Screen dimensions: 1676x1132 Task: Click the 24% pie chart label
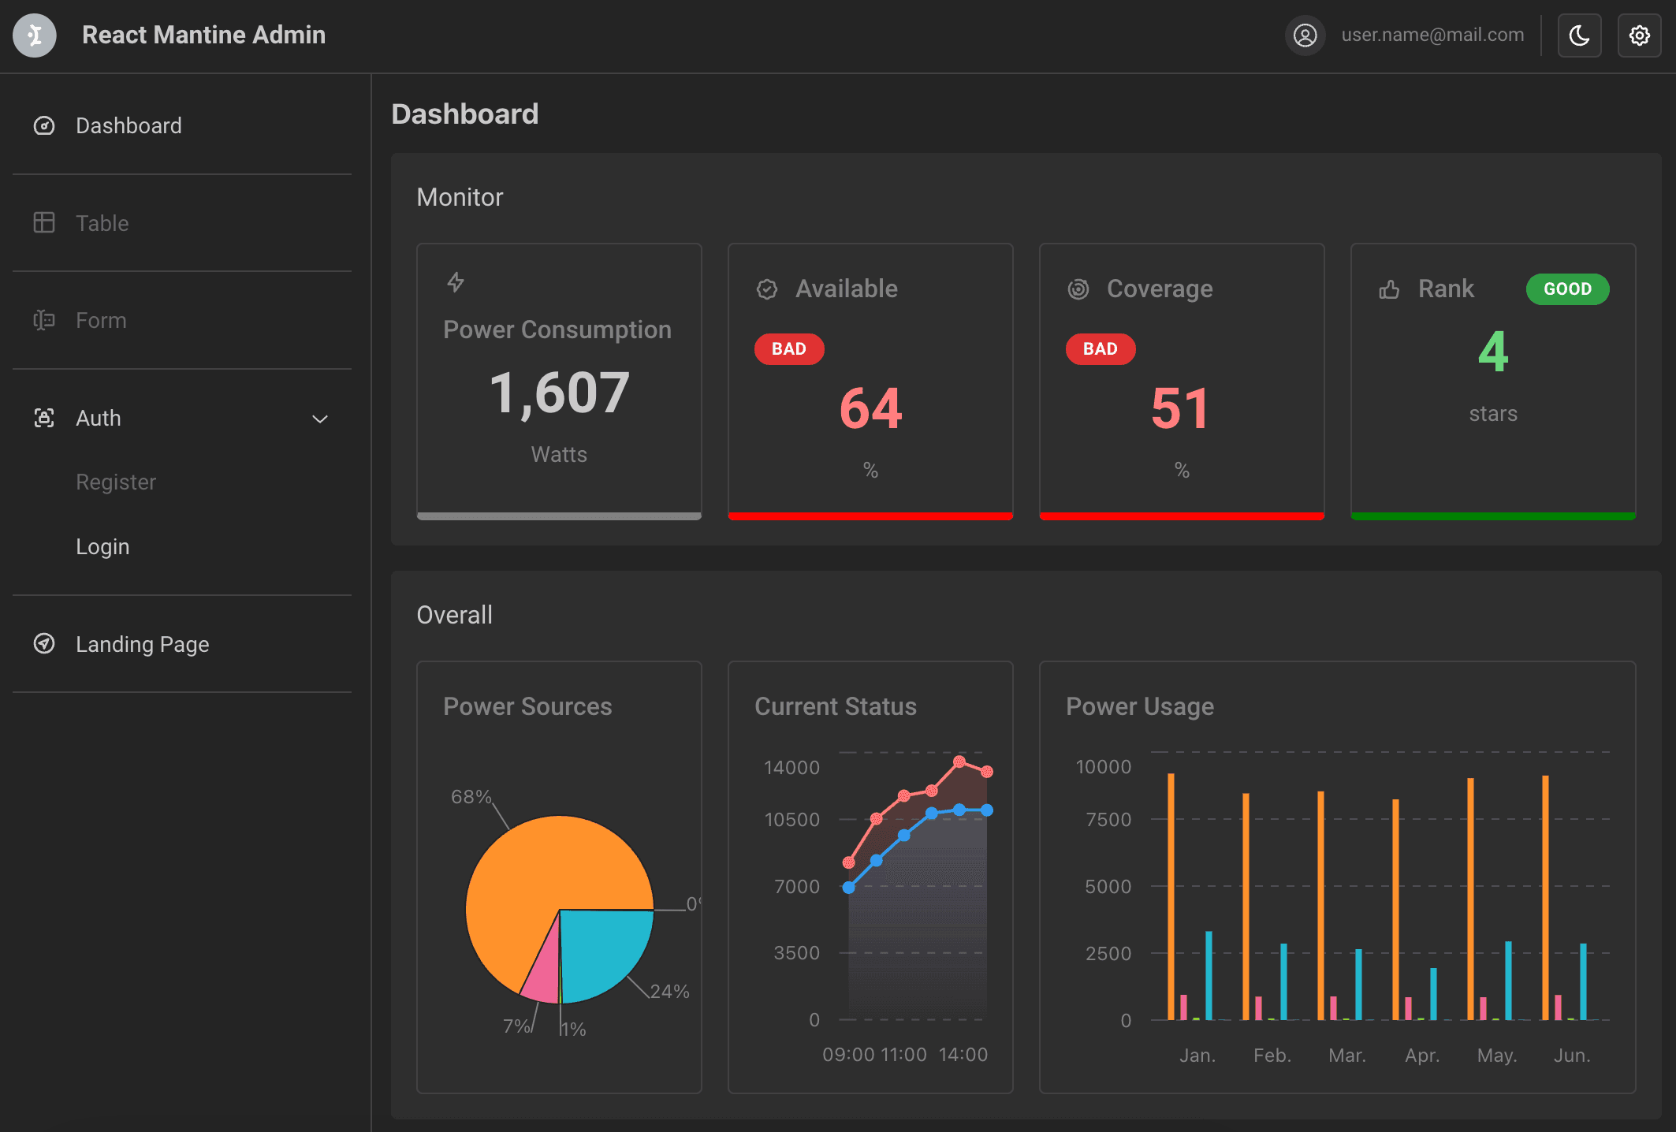669,991
